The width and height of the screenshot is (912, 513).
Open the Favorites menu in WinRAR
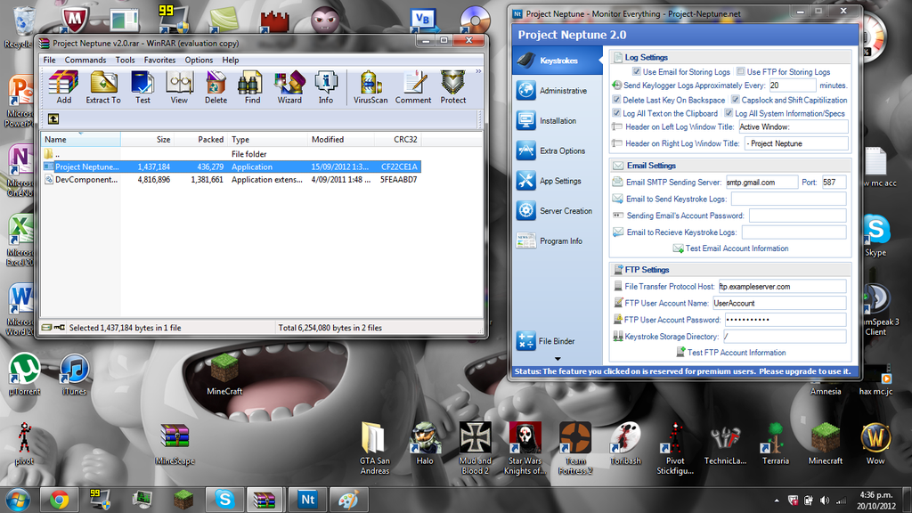[159, 60]
